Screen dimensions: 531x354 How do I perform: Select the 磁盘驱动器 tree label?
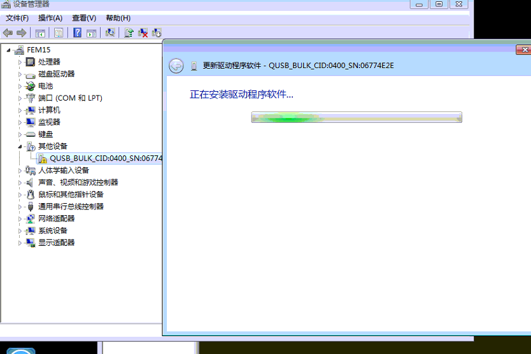tap(56, 74)
